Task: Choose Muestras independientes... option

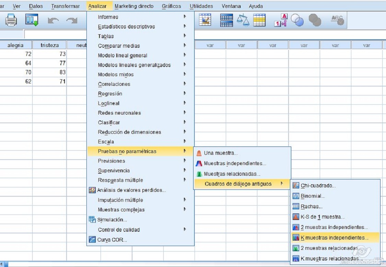Action: [x=242, y=163]
